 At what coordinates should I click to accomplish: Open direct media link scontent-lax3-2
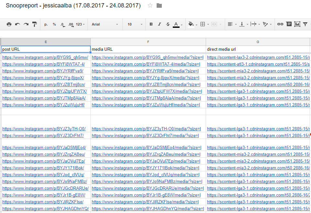(x=258, y=57)
